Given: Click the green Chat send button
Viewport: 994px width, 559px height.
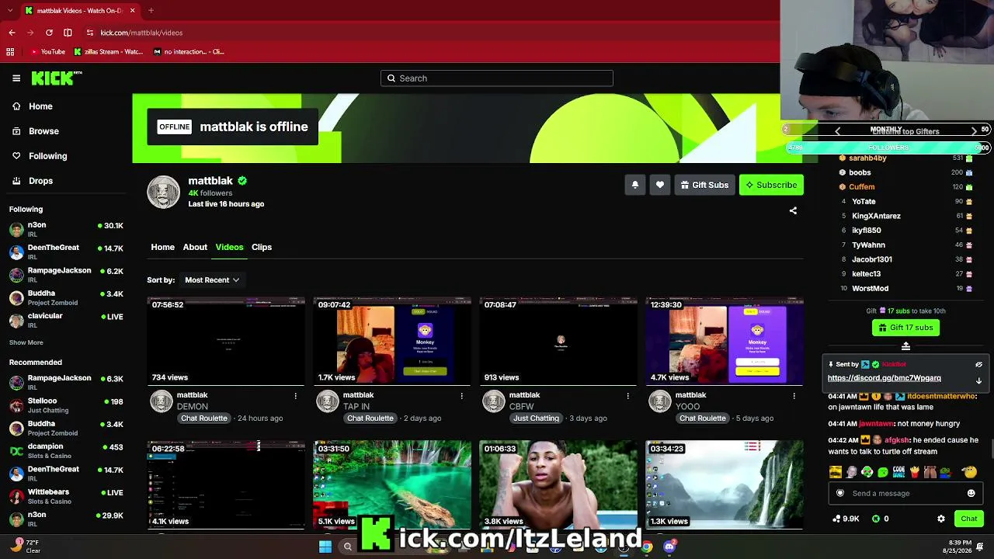Looking at the screenshot, I should pyautogui.click(x=969, y=519).
